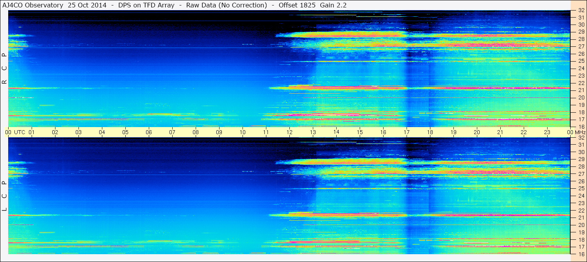Choose the 15 hour time marker
The image size is (587, 262).
pos(360,132)
